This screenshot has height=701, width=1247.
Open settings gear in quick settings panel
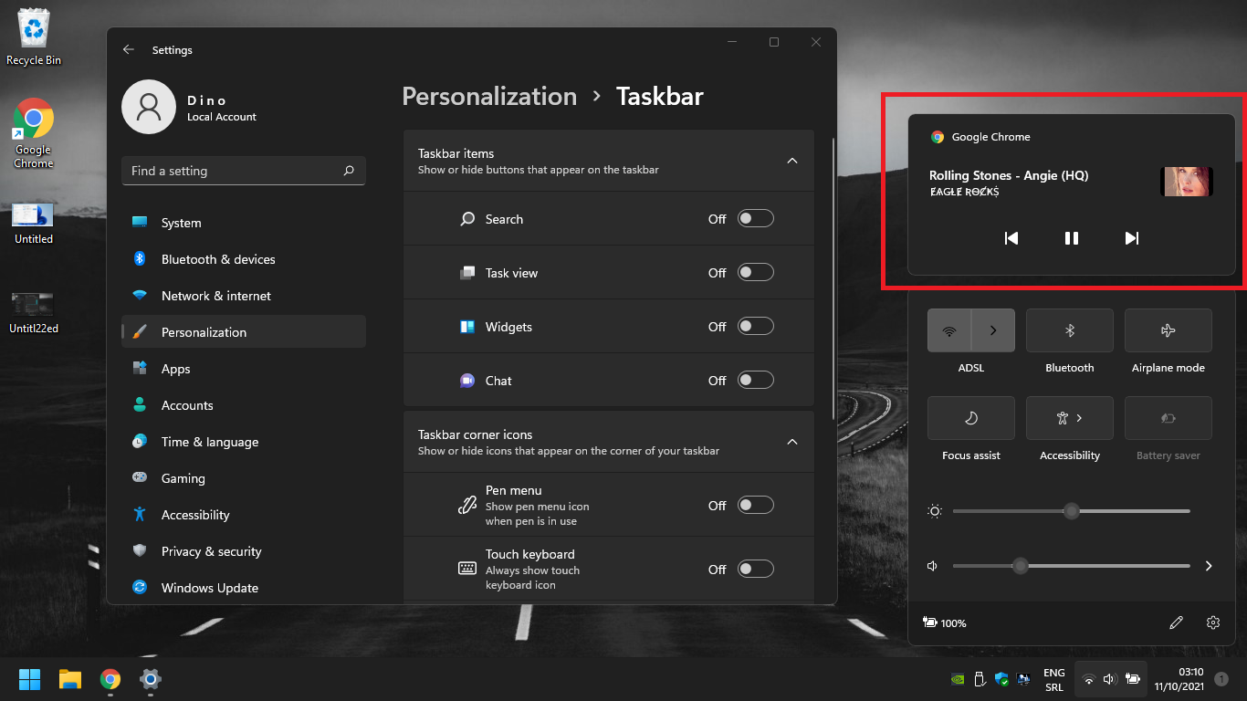(x=1213, y=623)
